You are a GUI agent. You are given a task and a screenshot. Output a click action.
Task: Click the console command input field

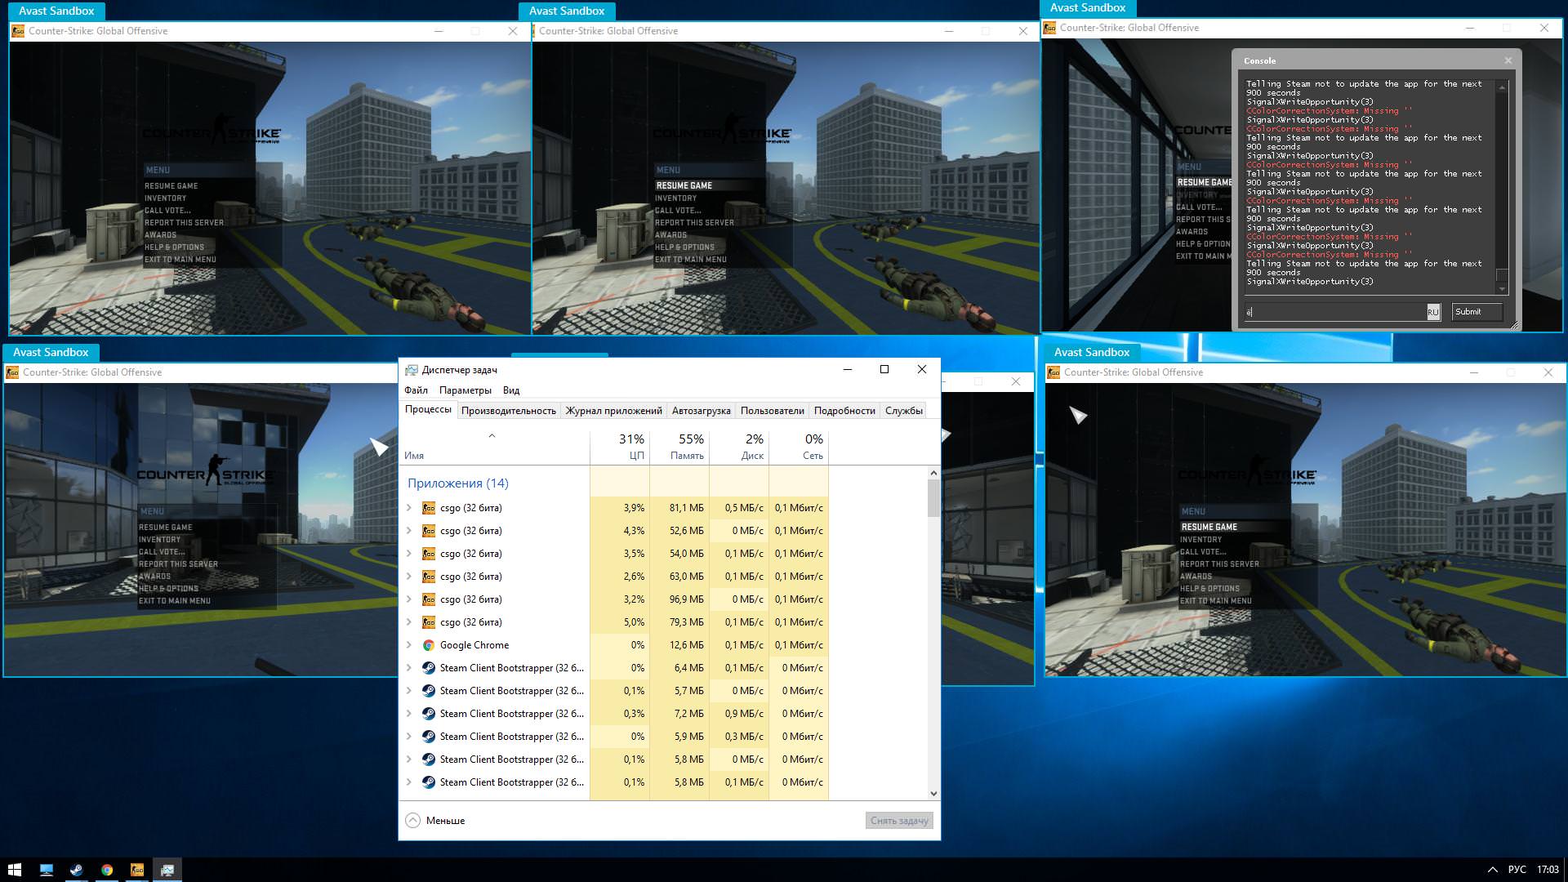click(x=1334, y=312)
